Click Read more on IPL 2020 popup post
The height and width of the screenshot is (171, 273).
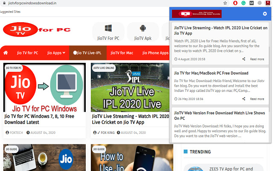pos(257,59)
